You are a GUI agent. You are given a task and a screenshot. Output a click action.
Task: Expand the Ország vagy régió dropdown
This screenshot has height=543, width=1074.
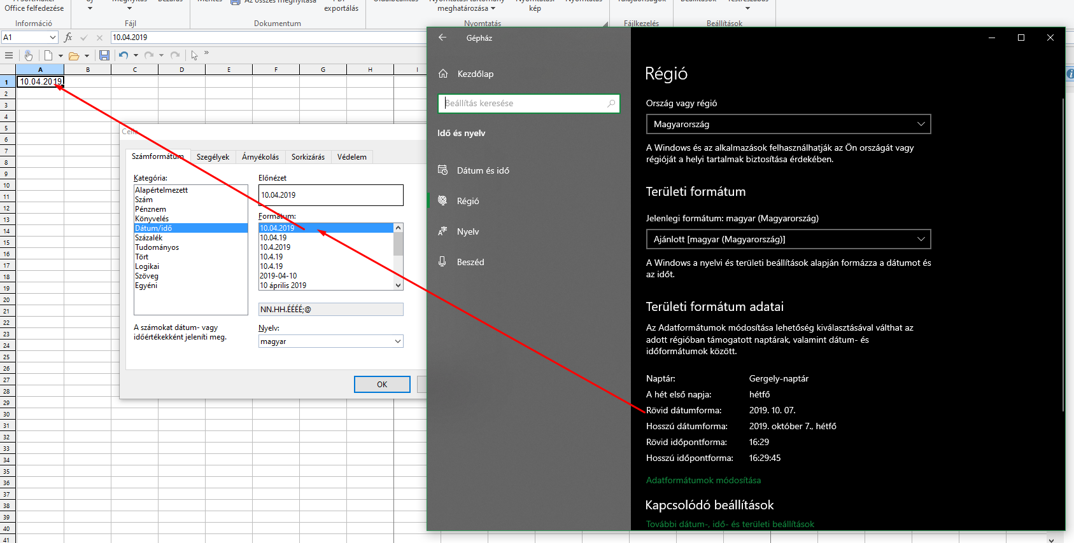pos(788,124)
